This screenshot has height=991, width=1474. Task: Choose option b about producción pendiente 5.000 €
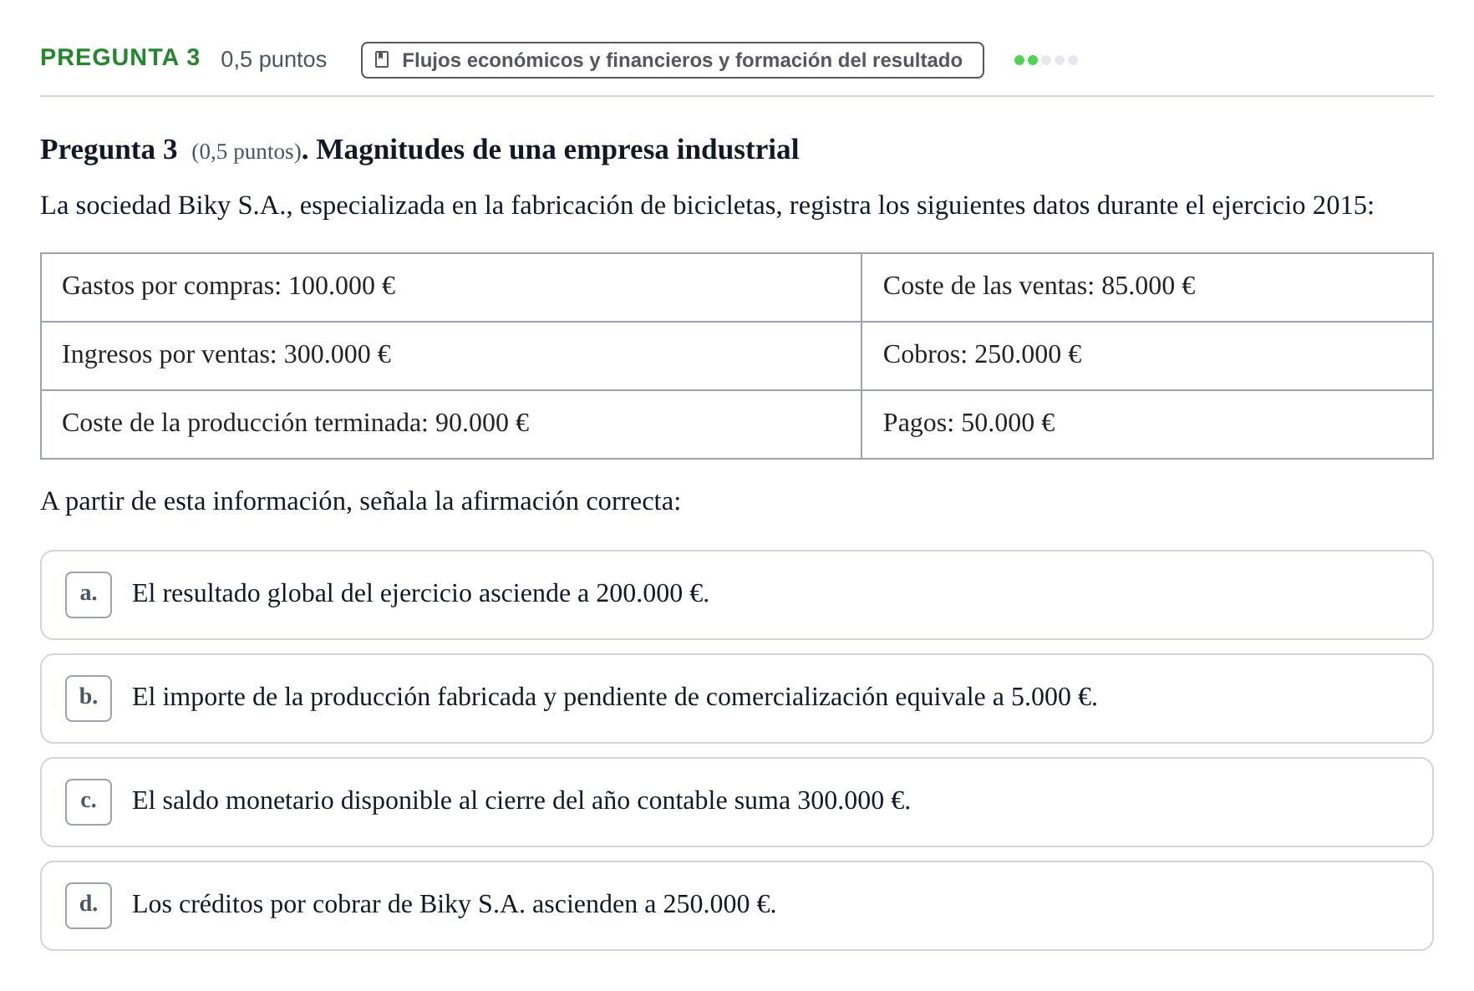pos(737,699)
